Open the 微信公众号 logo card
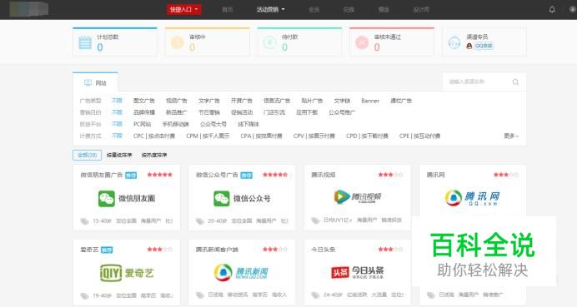Screen dimensions: 577x307 click(242, 199)
